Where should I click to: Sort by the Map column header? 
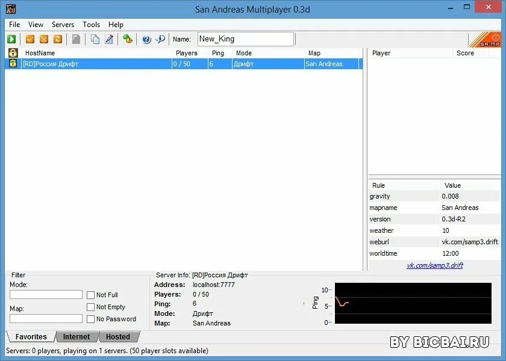click(x=332, y=53)
